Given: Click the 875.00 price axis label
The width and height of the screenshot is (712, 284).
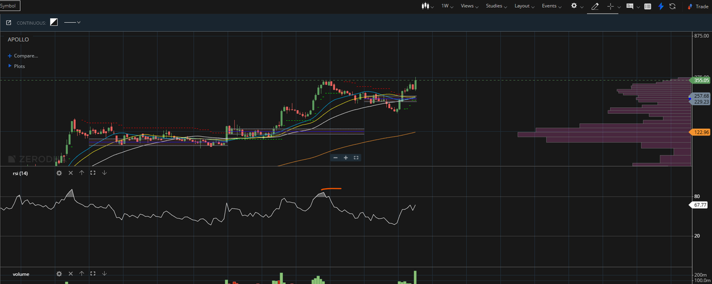Looking at the screenshot, I should (x=701, y=37).
